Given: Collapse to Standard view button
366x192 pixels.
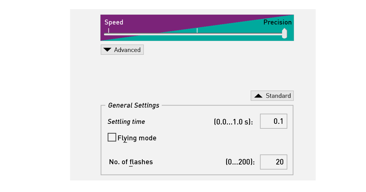Looking at the screenshot, I should [x=272, y=96].
